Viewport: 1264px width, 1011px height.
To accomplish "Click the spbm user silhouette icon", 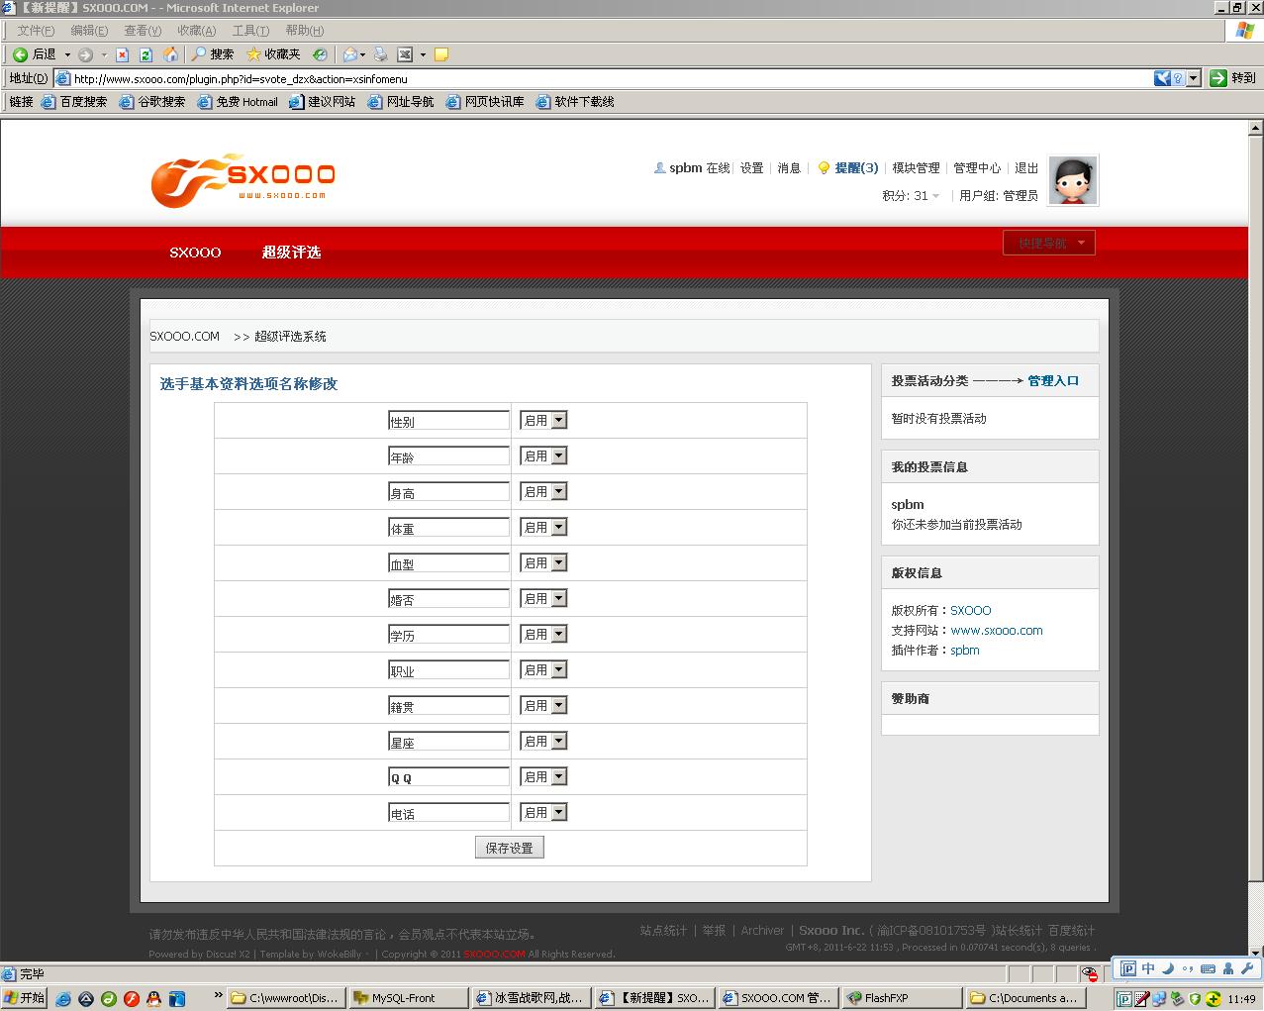I will pyautogui.click(x=660, y=167).
